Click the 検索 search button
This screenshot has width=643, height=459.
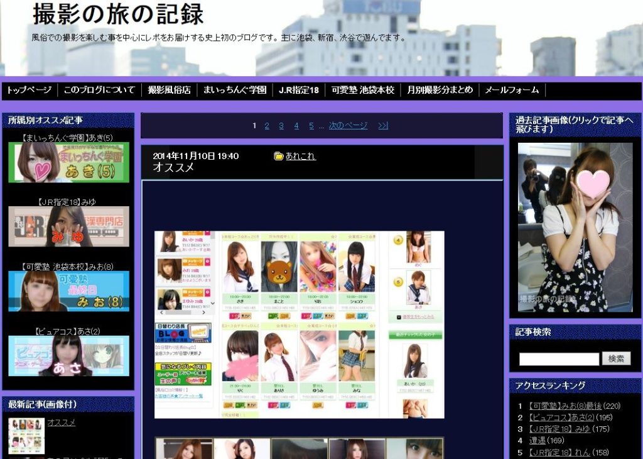[616, 358]
